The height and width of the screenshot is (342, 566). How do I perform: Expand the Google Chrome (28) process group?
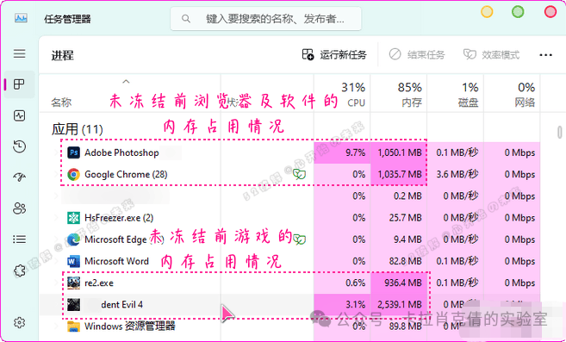click(x=56, y=174)
